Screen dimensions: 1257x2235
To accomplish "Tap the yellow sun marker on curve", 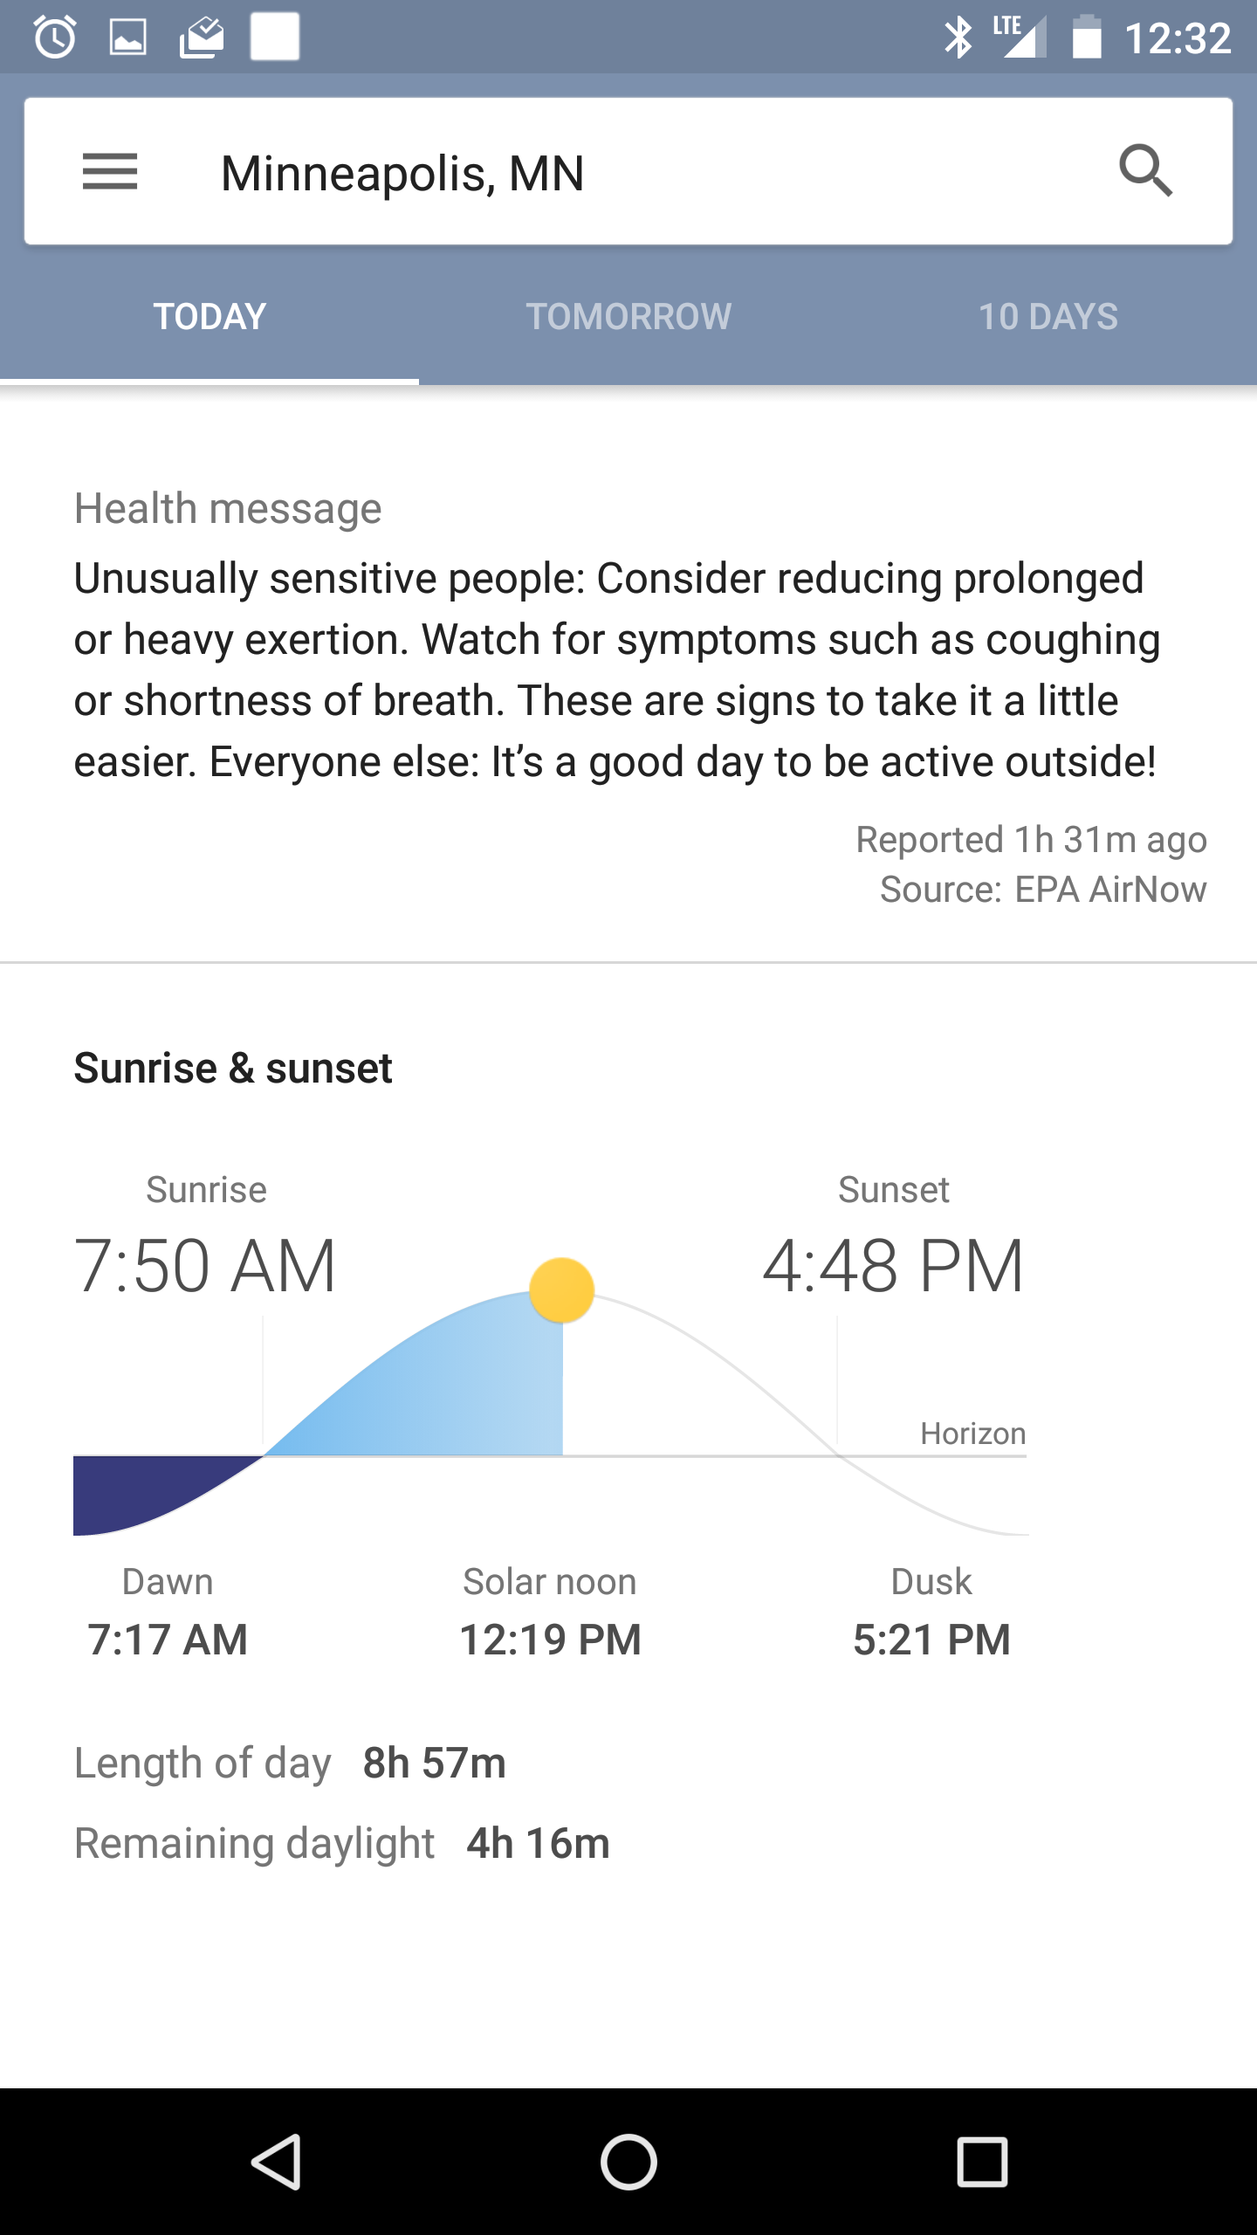I will coord(562,1290).
